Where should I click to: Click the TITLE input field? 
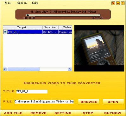[x=32, y=91]
